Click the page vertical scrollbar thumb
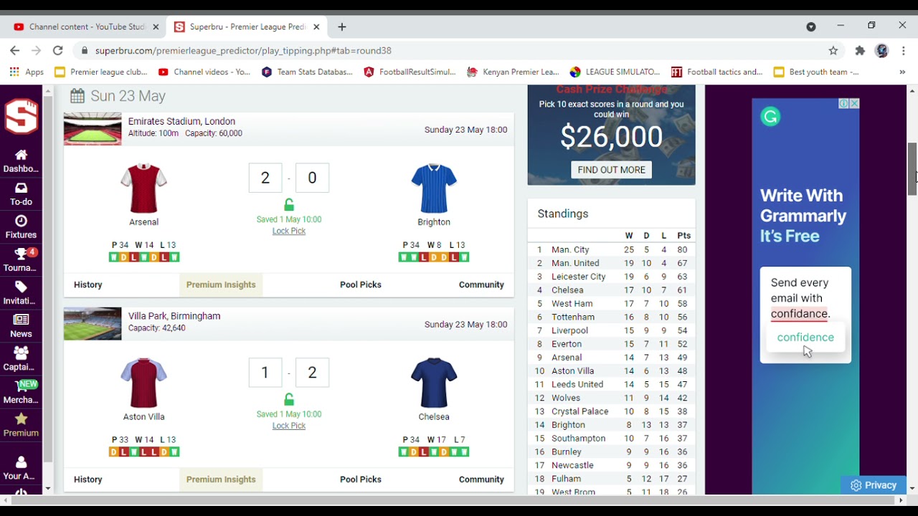The image size is (918, 516). click(x=912, y=168)
